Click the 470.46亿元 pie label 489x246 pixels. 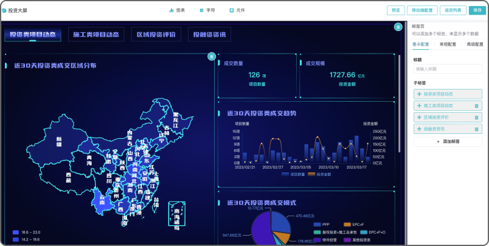click(305, 216)
